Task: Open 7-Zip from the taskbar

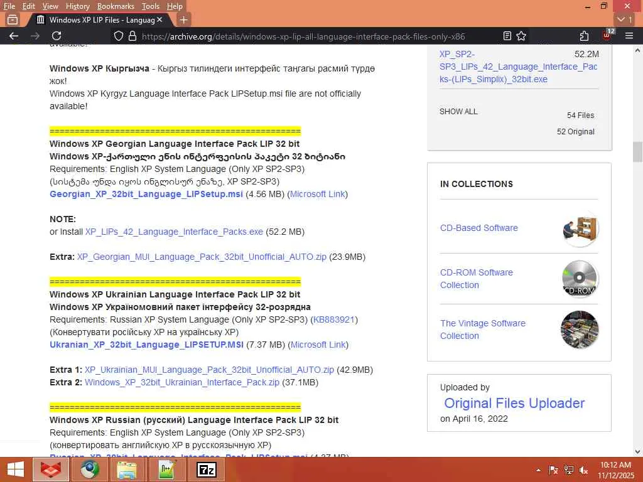Action: (x=206, y=469)
